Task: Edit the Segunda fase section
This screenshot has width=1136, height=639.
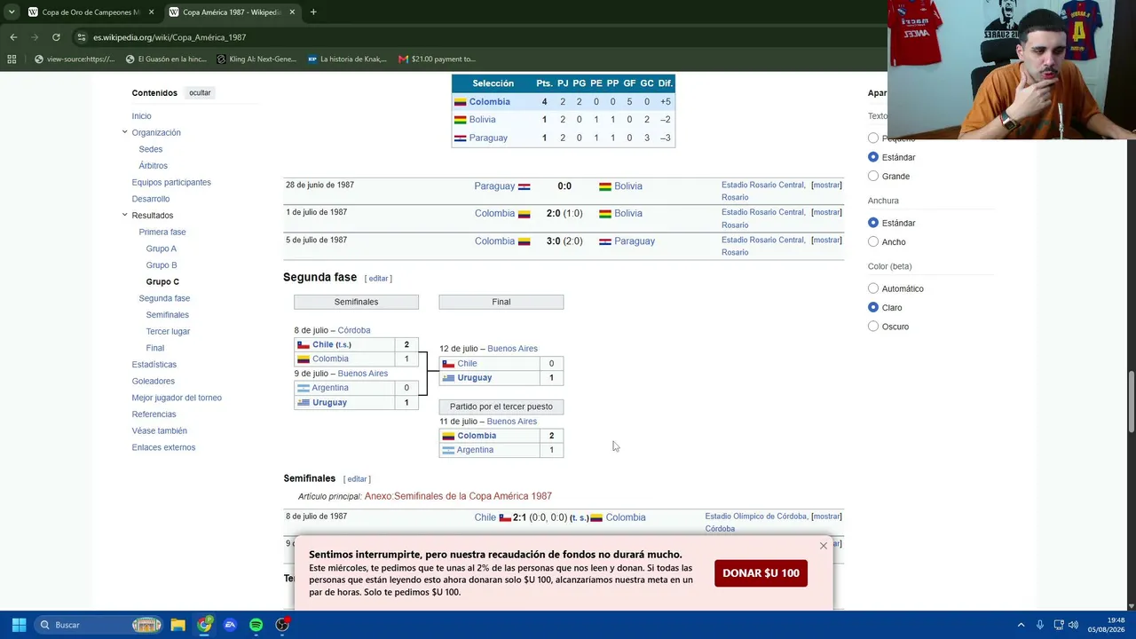Action: pyautogui.click(x=378, y=279)
